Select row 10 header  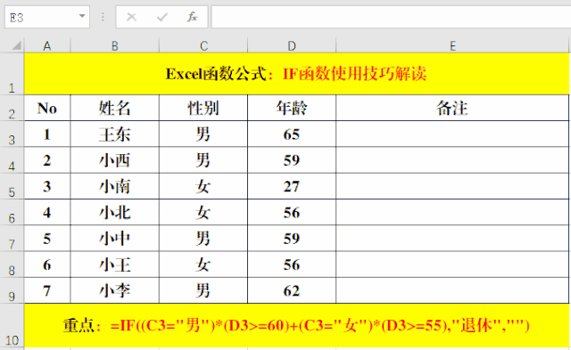(12, 326)
